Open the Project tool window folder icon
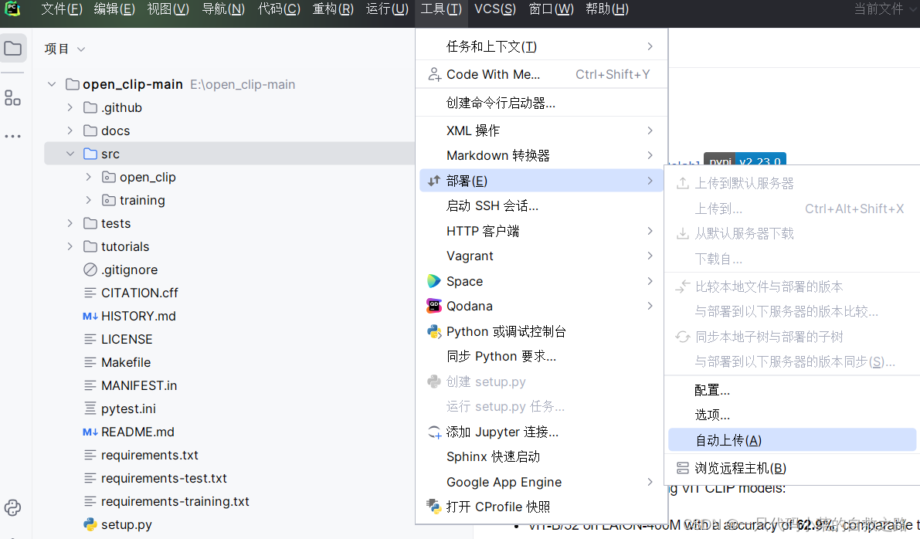The width and height of the screenshot is (920, 539). coord(13,48)
